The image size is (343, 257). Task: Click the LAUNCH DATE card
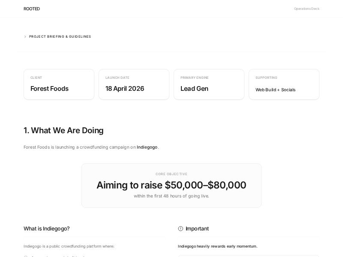pos(134,84)
